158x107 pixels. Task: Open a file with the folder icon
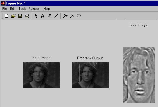point(13,16)
